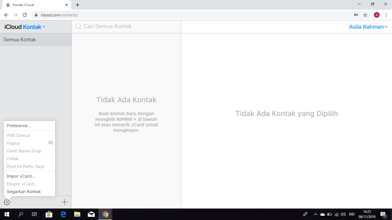This screenshot has height=220, width=392.
Task: Click IND language indicator in taskbar
Action: pos(352,215)
